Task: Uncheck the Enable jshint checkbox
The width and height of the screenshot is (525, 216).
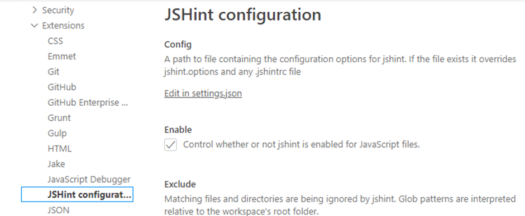Action: pyautogui.click(x=170, y=145)
